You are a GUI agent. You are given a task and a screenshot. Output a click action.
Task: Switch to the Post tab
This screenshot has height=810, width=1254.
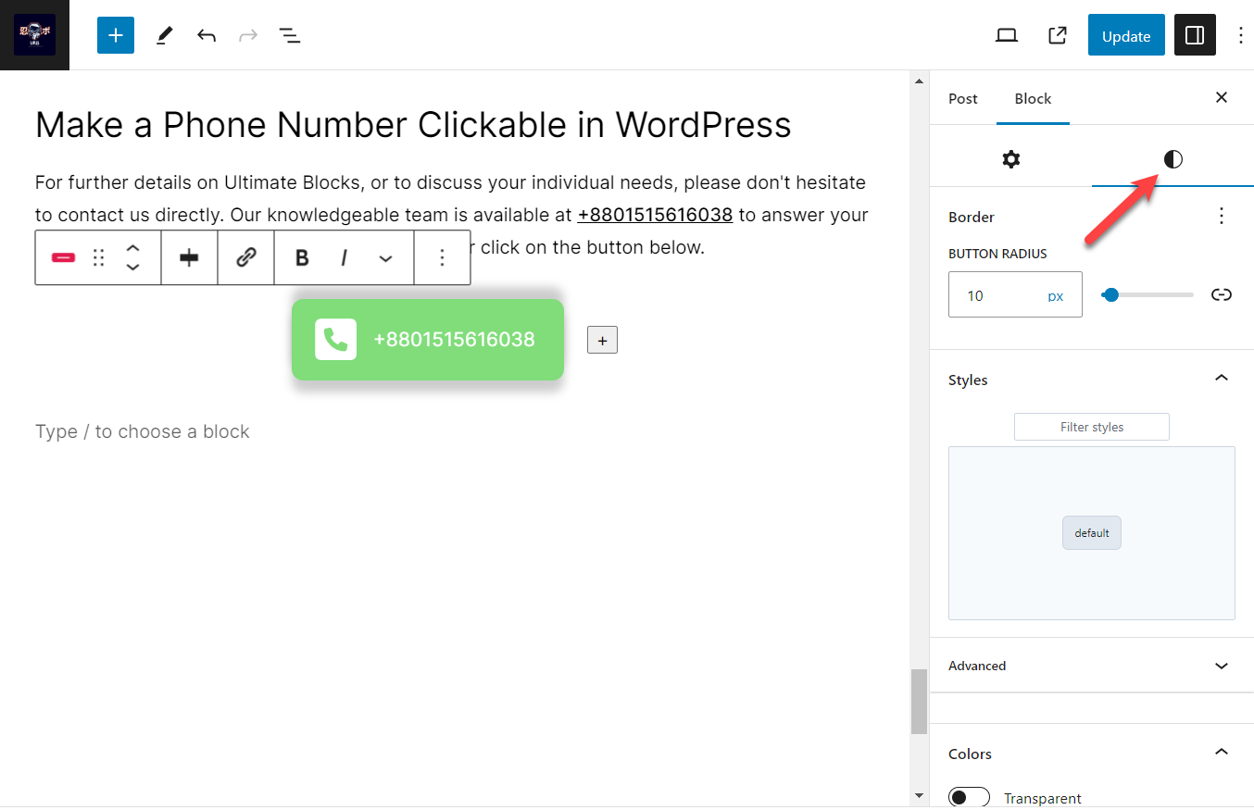tap(963, 98)
